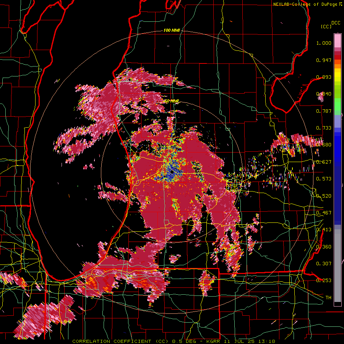Select the 0.947 scale value
The width and height of the screenshot is (344, 344).
tap(324, 60)
